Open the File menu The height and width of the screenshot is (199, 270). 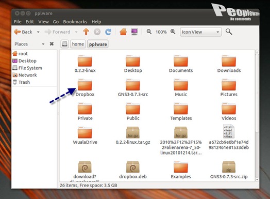[18, 22]
